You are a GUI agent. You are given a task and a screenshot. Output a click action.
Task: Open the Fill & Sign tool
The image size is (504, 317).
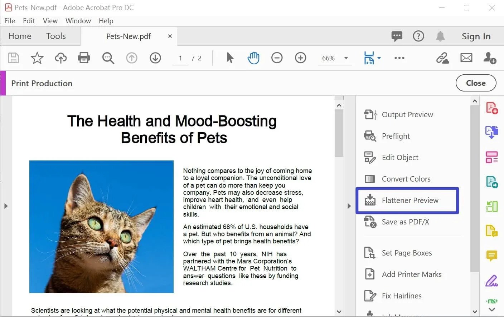492,281
